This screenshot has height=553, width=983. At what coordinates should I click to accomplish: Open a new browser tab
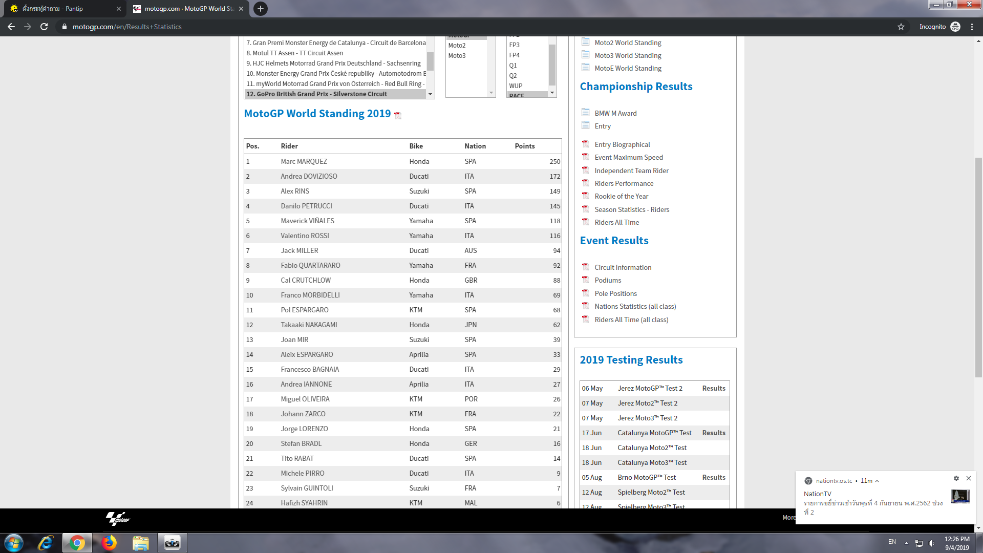[x=260, y=9]
